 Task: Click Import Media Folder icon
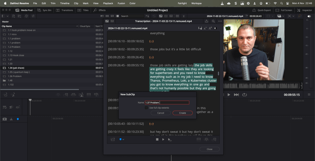click(19, 16)
